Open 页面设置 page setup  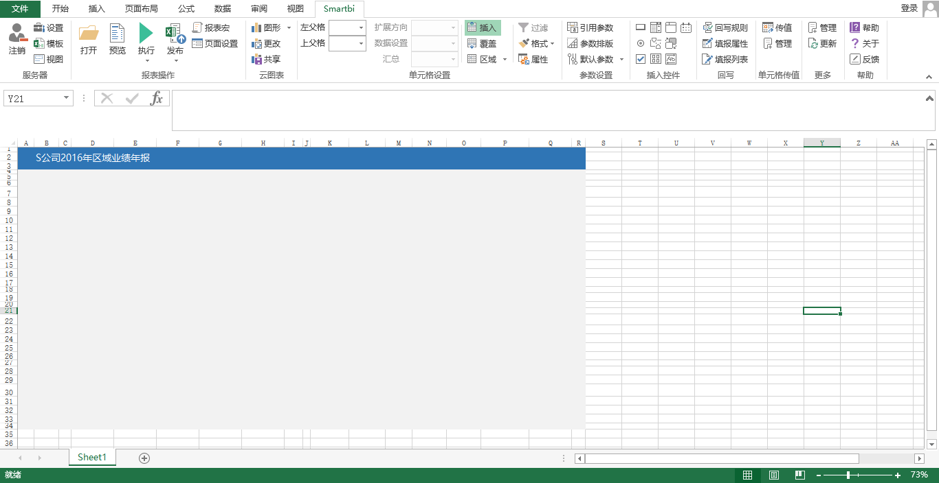[215, 43]
